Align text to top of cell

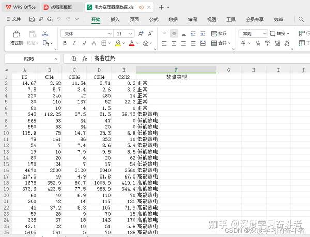pyautogui.click(x=164, y=34)
